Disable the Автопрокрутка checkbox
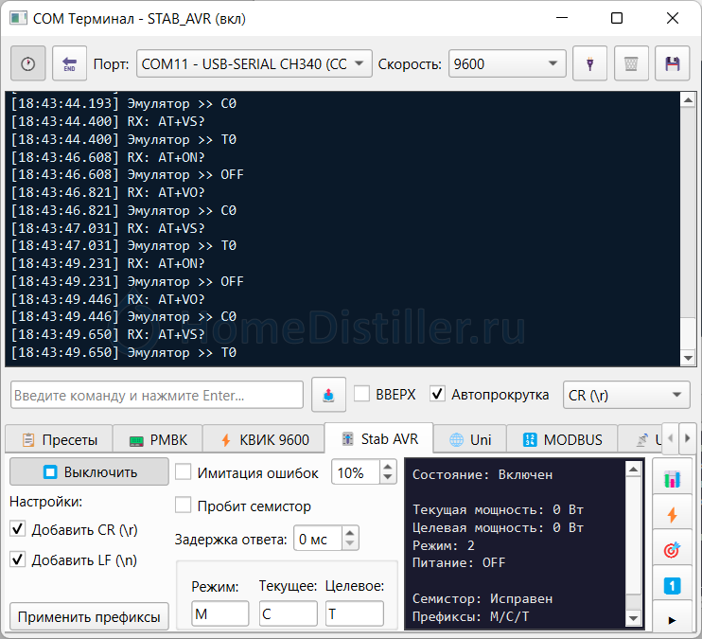The image size is (702, 639). [437, 394]
